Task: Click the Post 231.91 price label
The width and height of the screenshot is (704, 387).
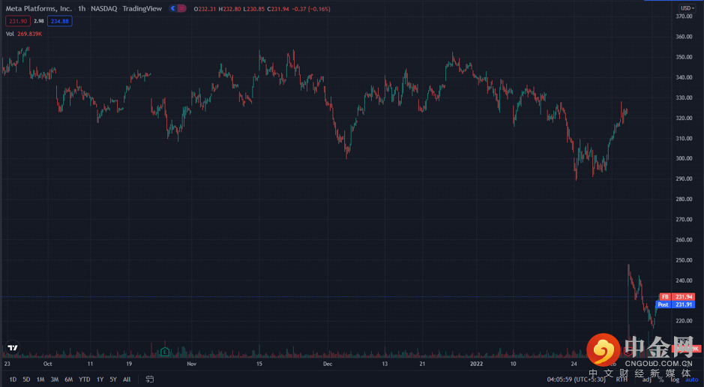Action: pyautogui.click(x=676, y=304)
